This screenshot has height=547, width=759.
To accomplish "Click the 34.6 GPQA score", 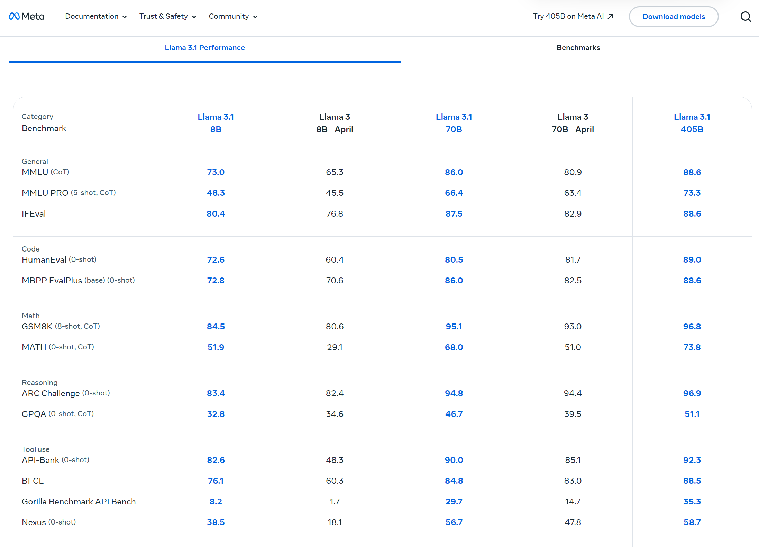I will coord(335,414).
